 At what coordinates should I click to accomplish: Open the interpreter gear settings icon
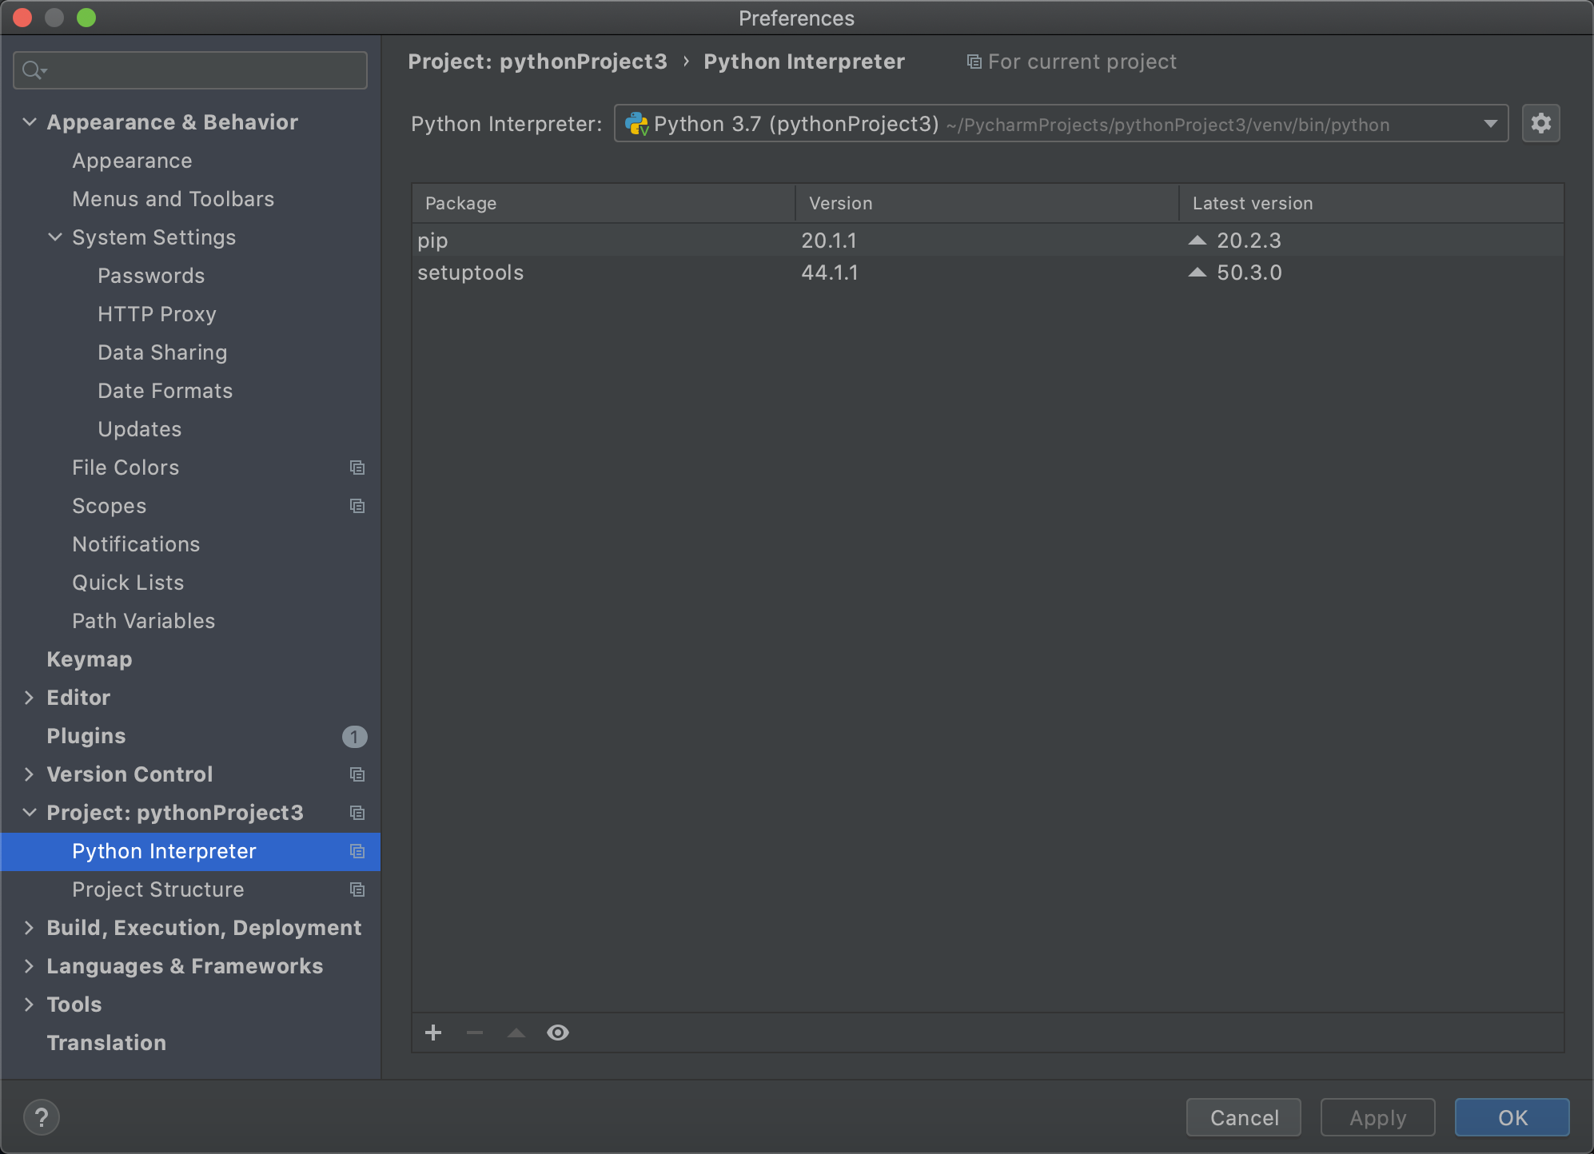pyautogui.click(x=1540, y=123)
